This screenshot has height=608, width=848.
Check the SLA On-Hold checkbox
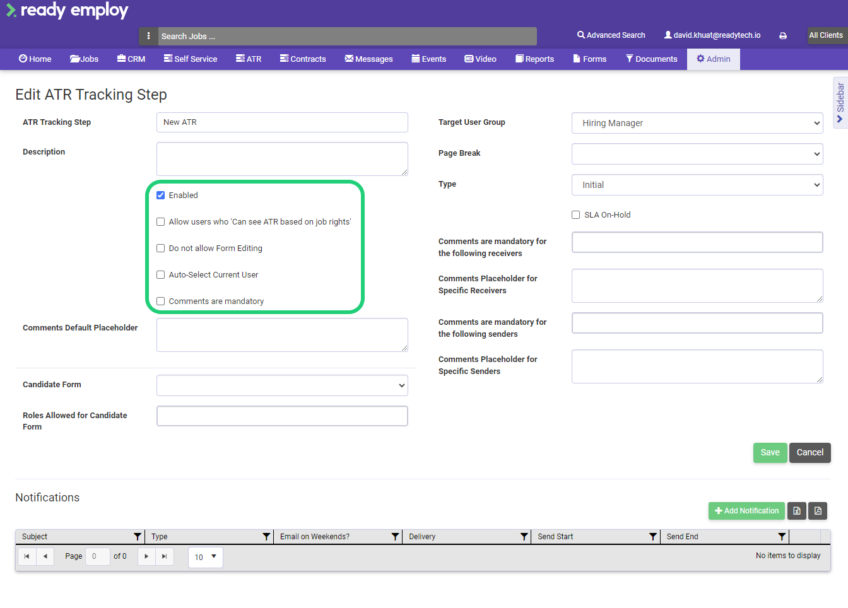tap(575, 214)
